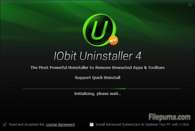The height and width of the screenshot is (131, 195).
Task: Open the License Agreement link
Action: pos(60,124)
